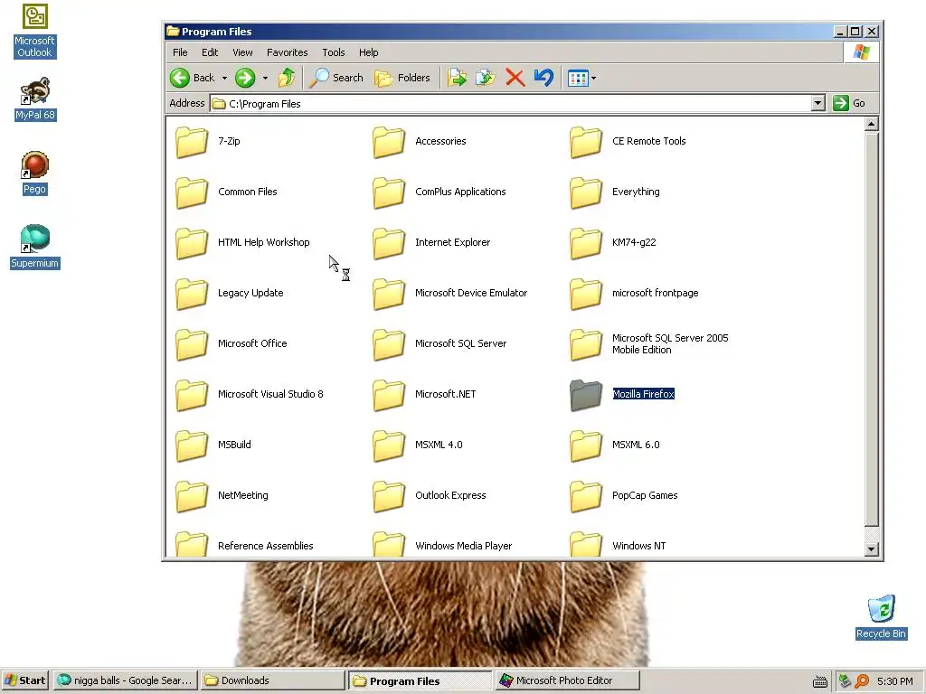Viewport: 926px width, 694px height.
Task: Click the Move To toolbar icon
Action: (457, 78)
